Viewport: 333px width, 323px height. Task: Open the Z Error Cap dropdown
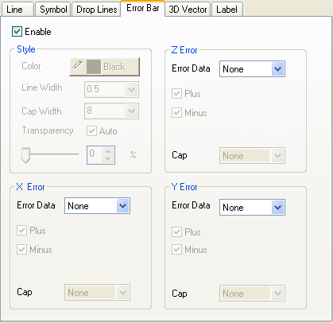tap(252, 156)
